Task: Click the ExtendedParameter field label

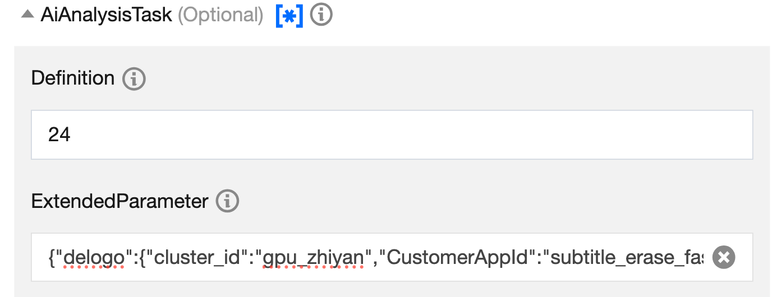Action: click(x=120, y=201)
